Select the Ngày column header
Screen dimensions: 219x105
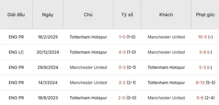tap(48, 15)
